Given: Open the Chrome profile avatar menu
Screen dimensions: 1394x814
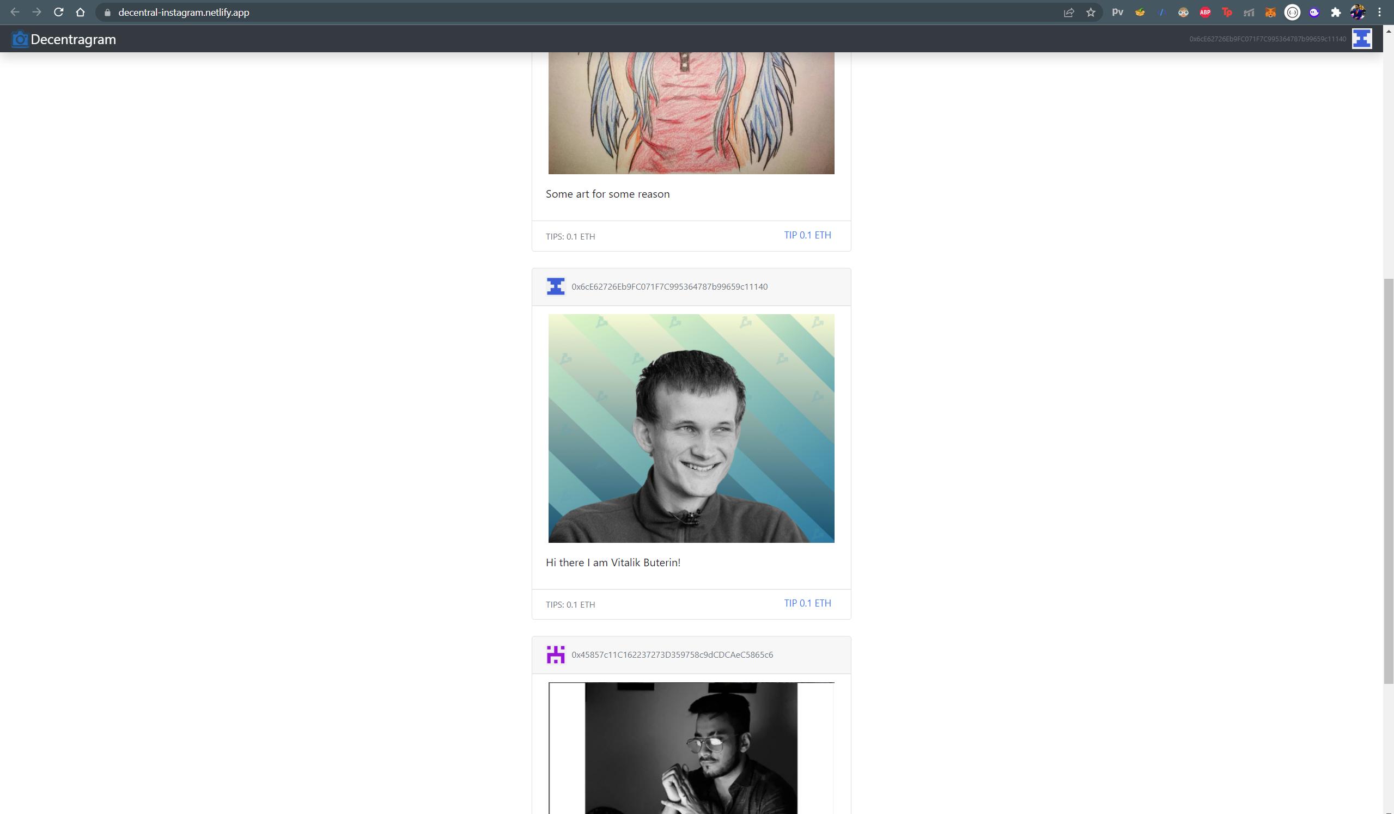Looking at the screenshot, I should [1358, 11].
